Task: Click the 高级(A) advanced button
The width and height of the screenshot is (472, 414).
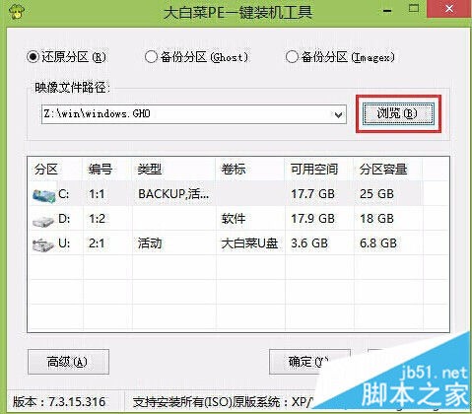Action: pos(68,362)
